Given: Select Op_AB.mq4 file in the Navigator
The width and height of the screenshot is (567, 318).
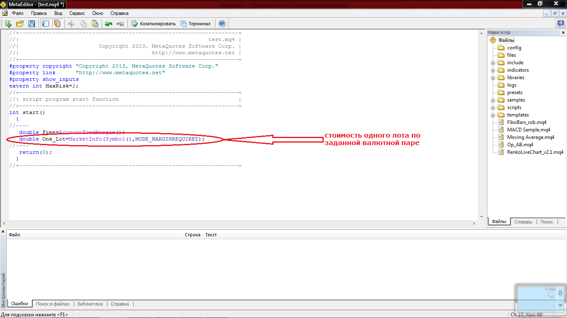Looking at the screenshot, I should (520, 145).
